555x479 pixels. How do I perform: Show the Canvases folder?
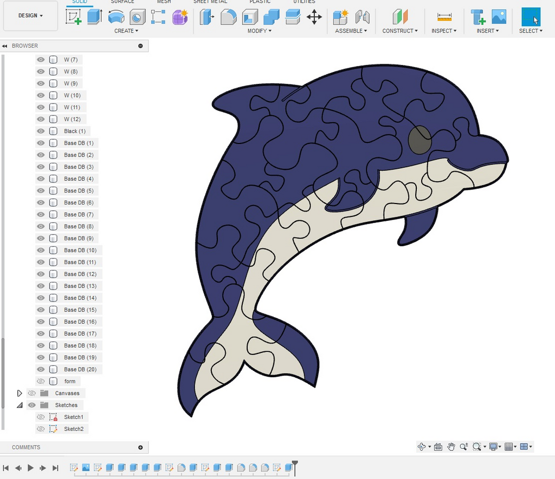(x=32, y=393)
